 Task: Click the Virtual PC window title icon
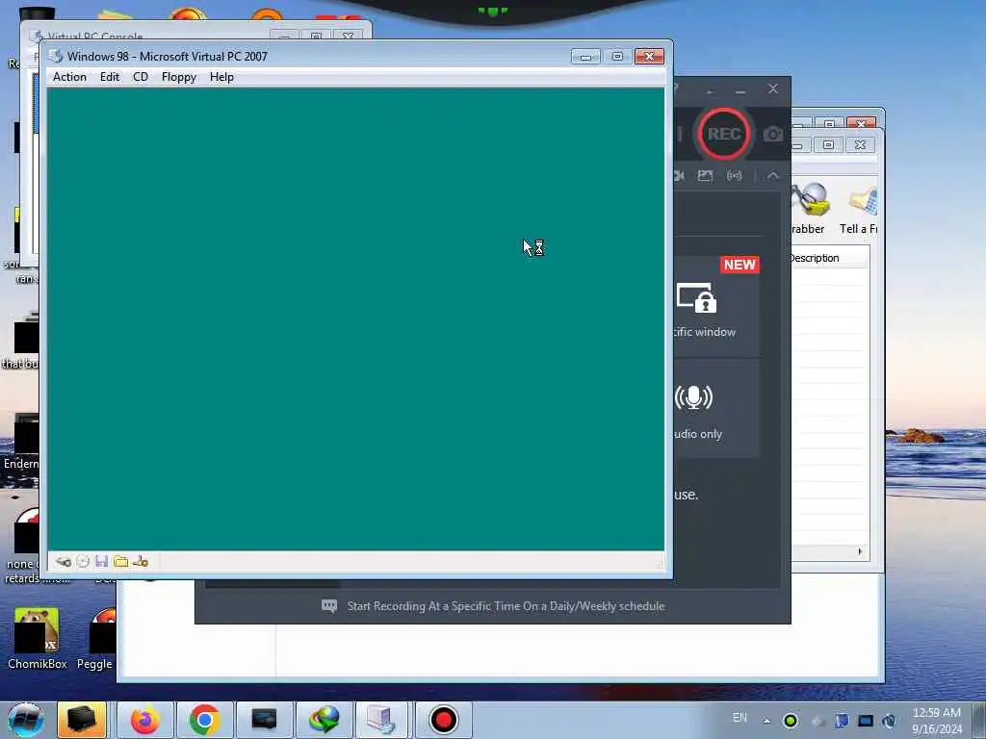point(56,56)
